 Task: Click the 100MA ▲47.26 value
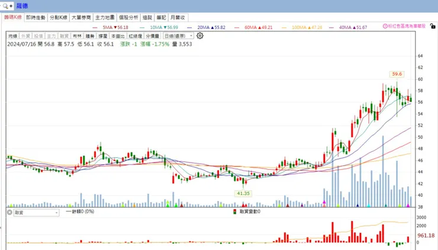point(307,27)
